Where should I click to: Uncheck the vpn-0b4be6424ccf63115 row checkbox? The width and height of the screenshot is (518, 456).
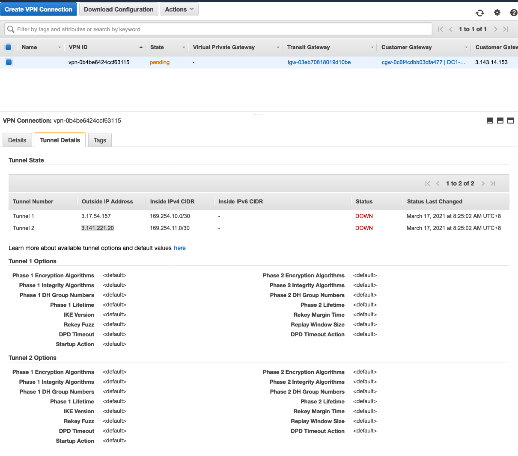[9, 62]
